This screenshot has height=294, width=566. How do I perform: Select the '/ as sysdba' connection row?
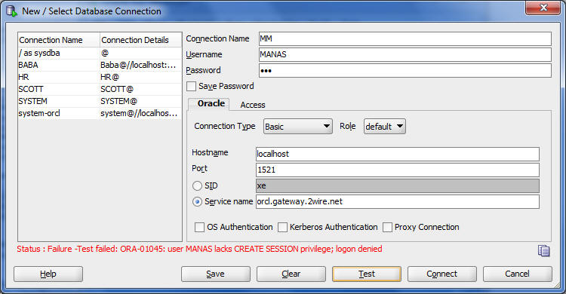(100, 53)
